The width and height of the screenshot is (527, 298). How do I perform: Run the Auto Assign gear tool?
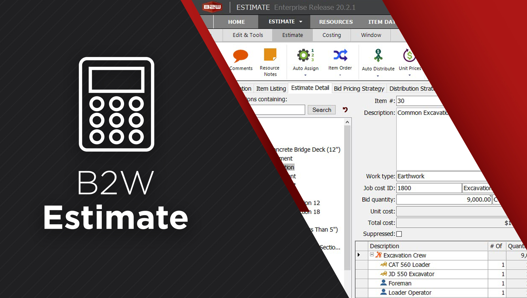click(306, 55)
